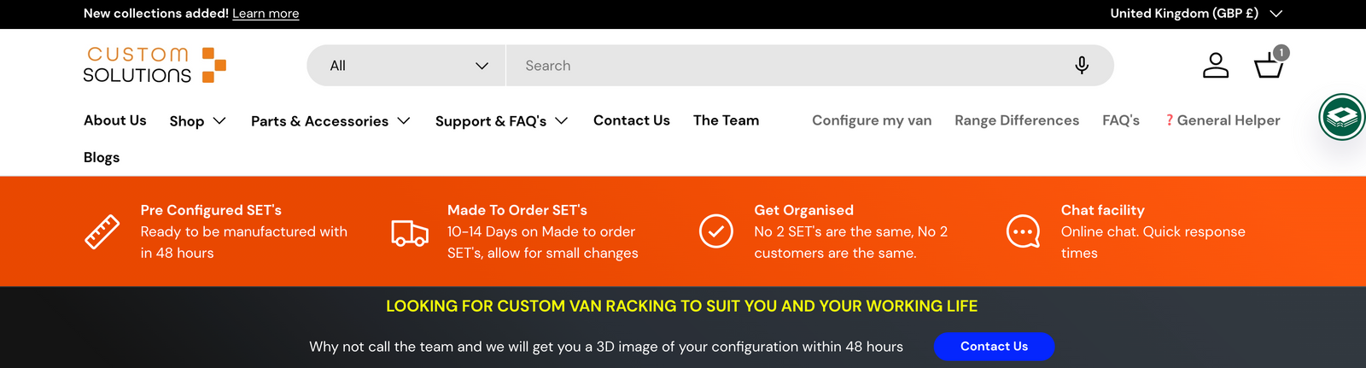Open United Kingdom (GBP £) currency selector
This screenshot has height=368, width=1366.
pos(1196,14)
